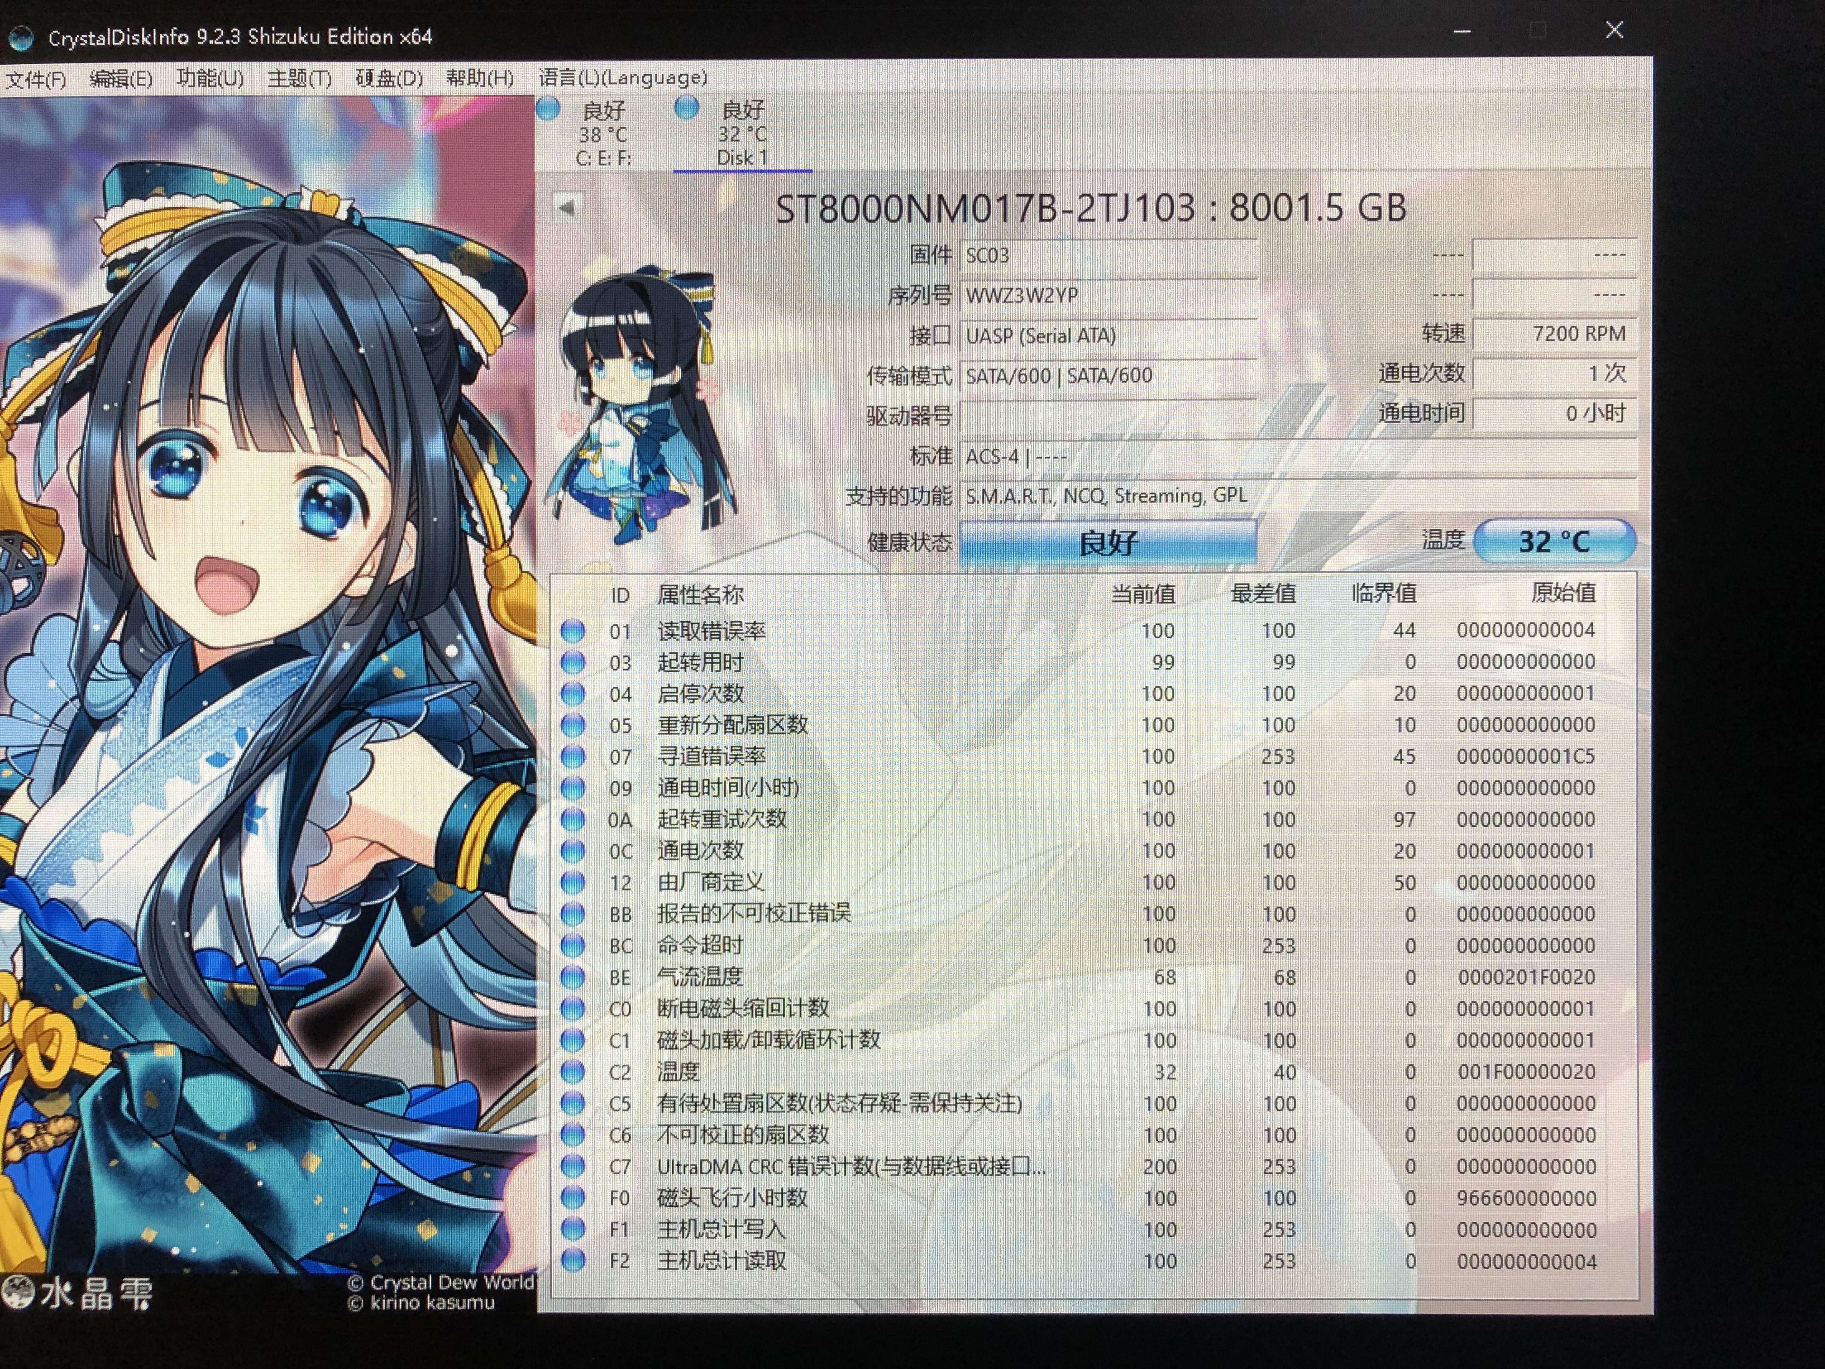The width and height of the screenshot is (1825, 1369).
Task: Open the 编辑(E) menu
Action: [x=121, y=78]
